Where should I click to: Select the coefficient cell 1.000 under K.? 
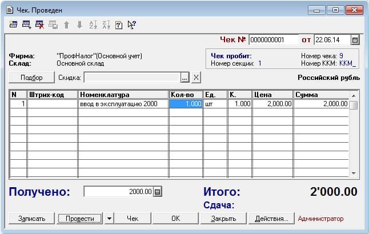(239, 104)
